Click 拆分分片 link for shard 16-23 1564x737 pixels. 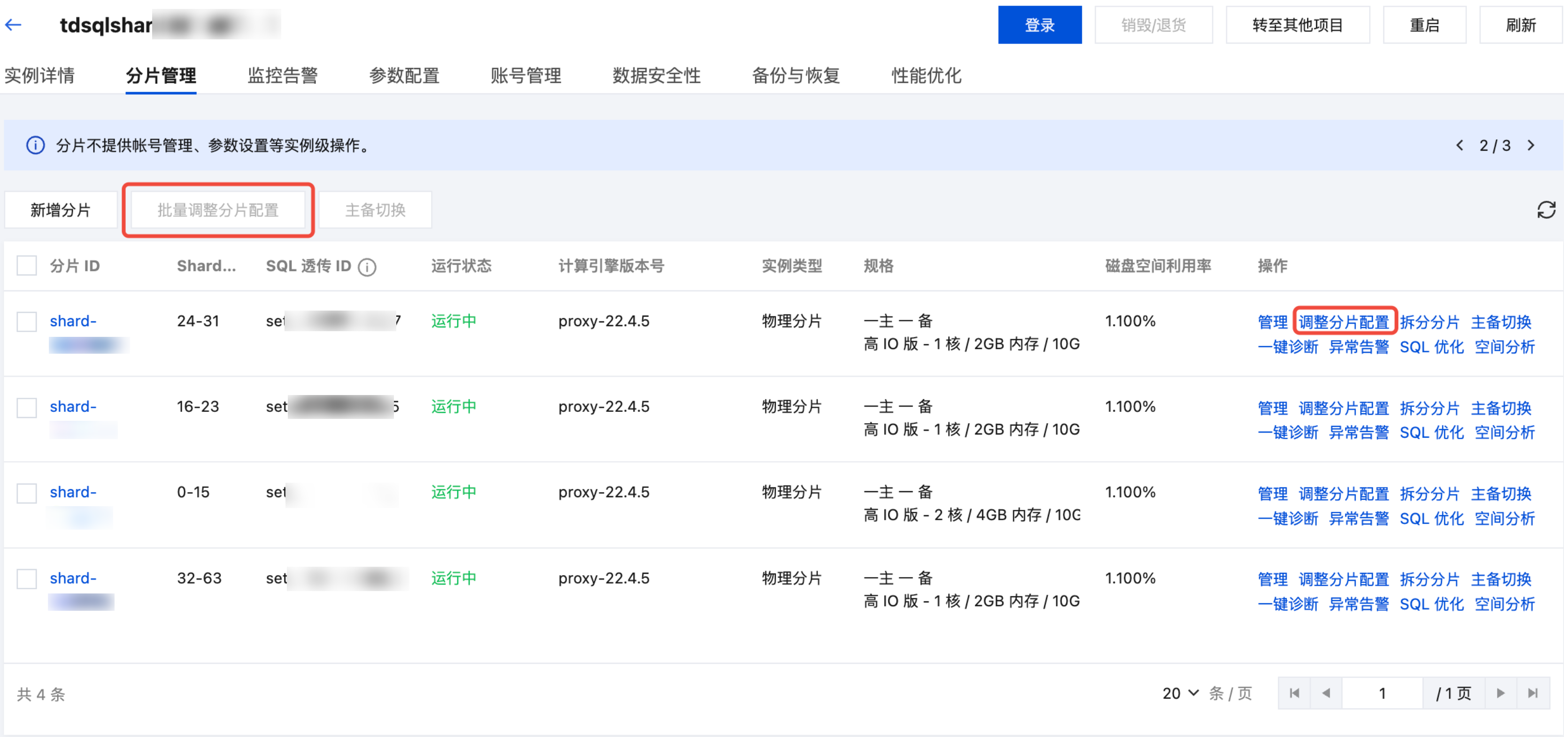click(1429, 408)
